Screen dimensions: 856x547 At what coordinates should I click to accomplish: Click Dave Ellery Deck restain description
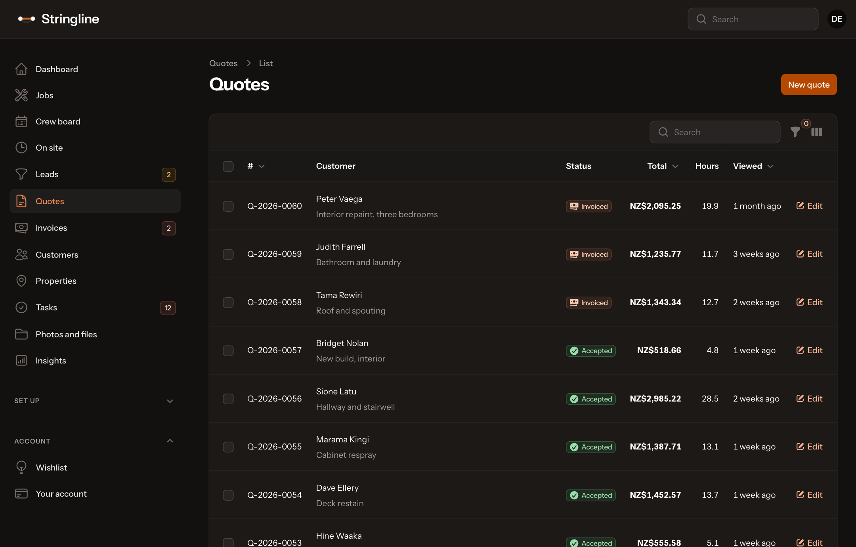[340, 503]
